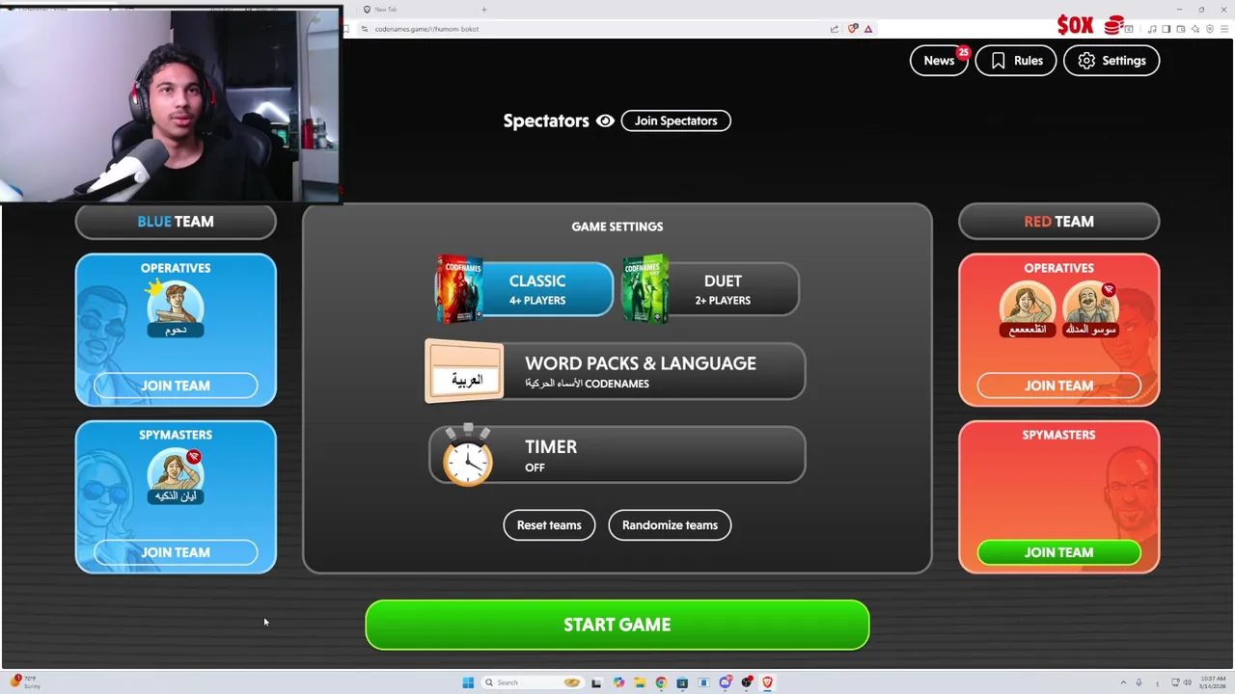This screenshot has height=694, width=1235.
Task: Open the game Settings
Action: (1111, 61)
